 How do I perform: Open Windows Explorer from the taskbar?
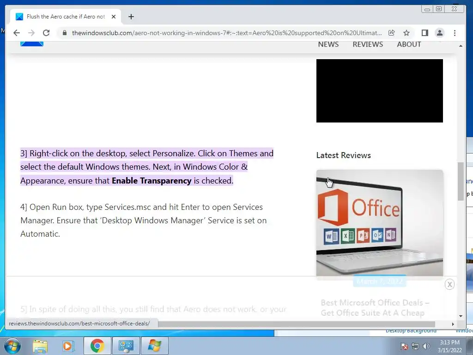pyautogui.click(x=40, y=346)
